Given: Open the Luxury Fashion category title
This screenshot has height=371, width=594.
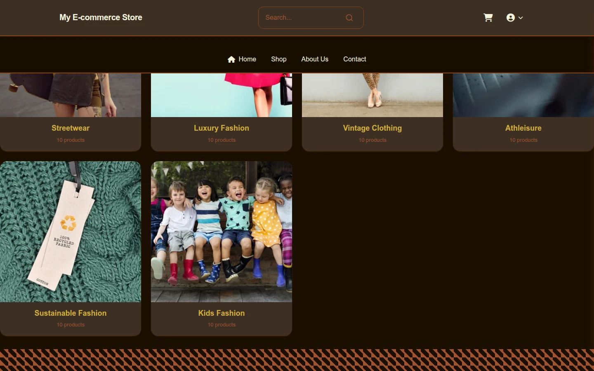Looking at the screenshot, I should 222,128.
